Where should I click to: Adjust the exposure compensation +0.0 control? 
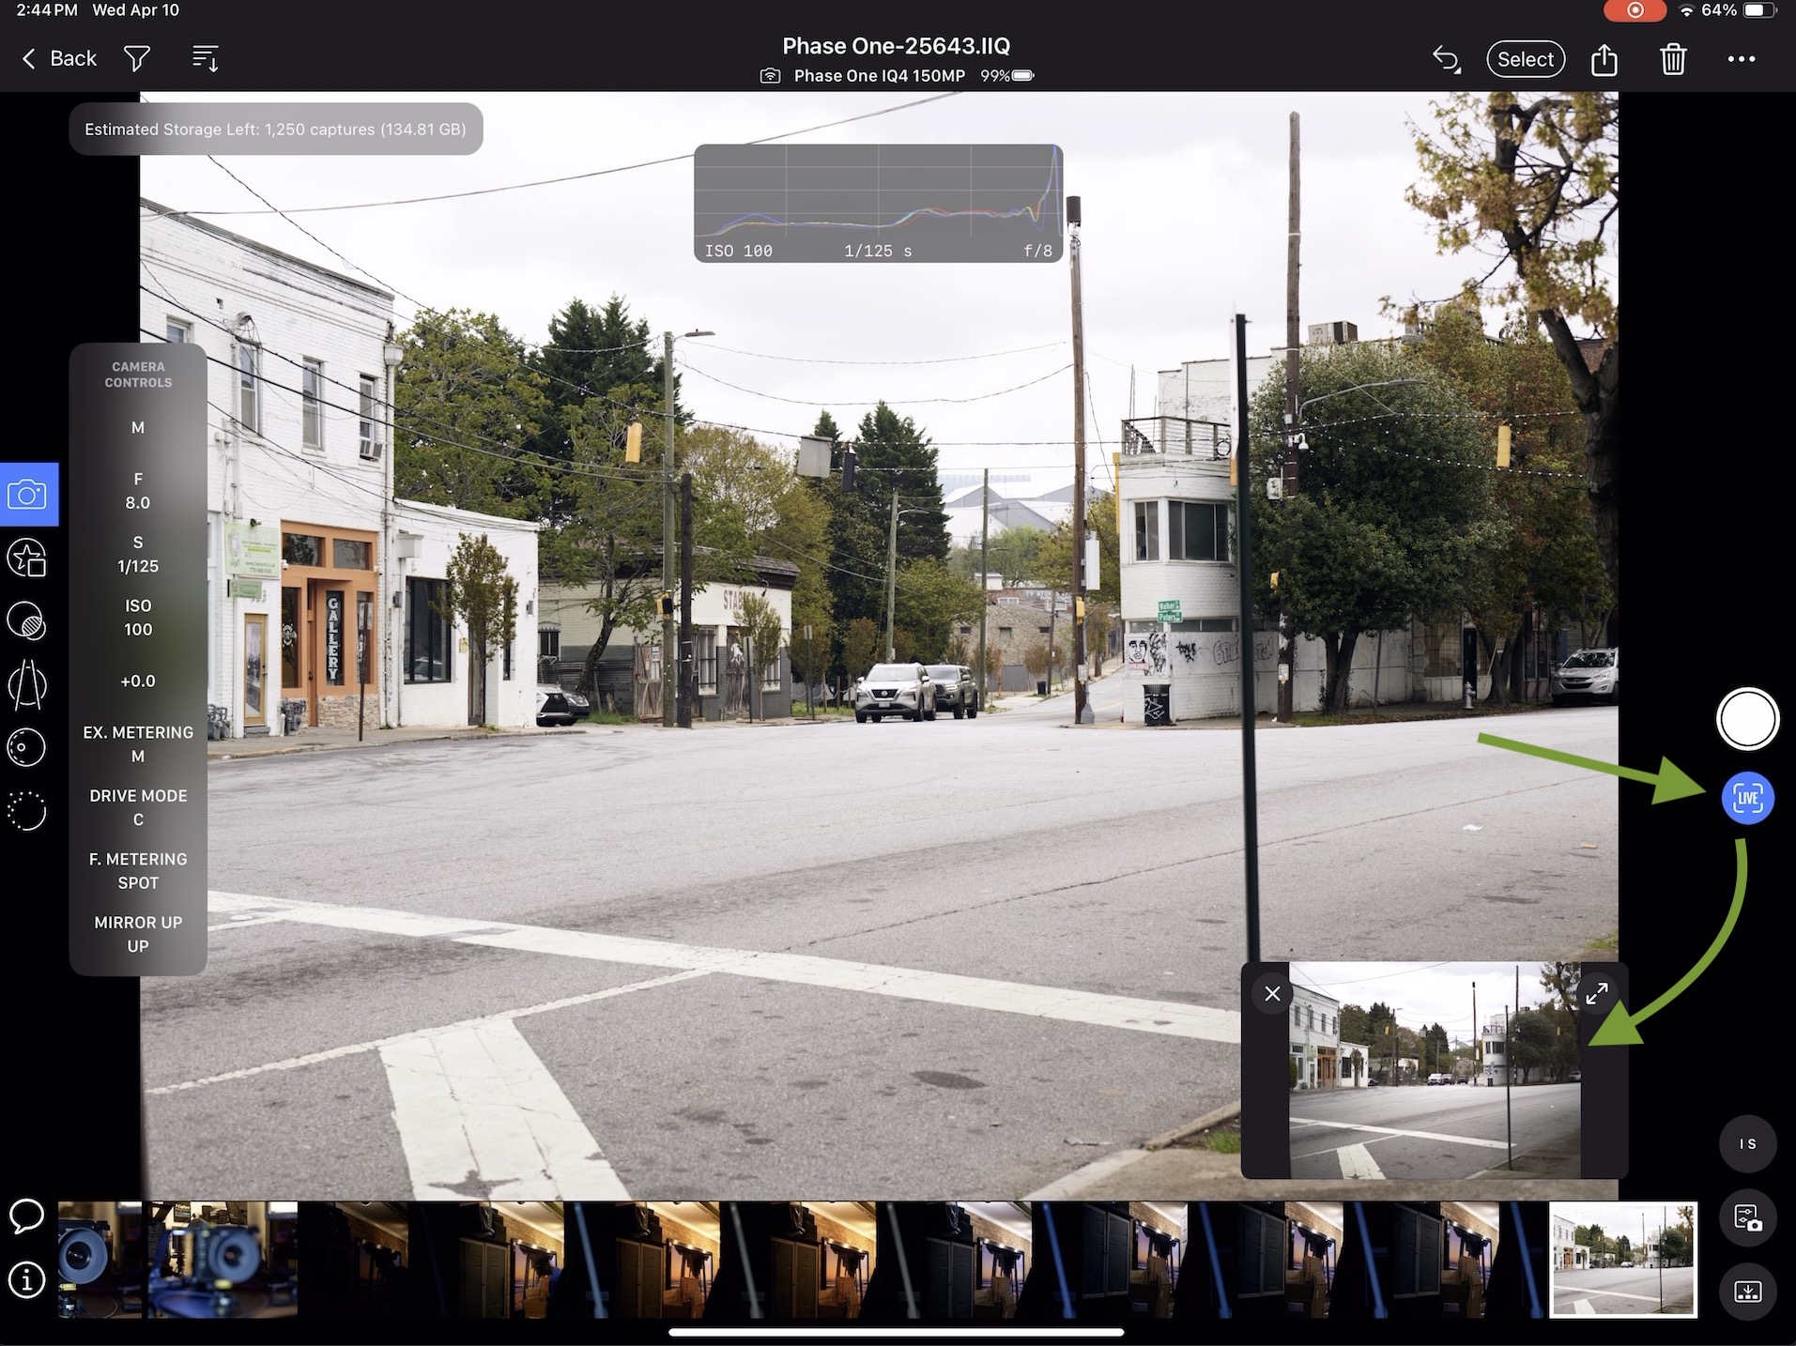point(138,681)
